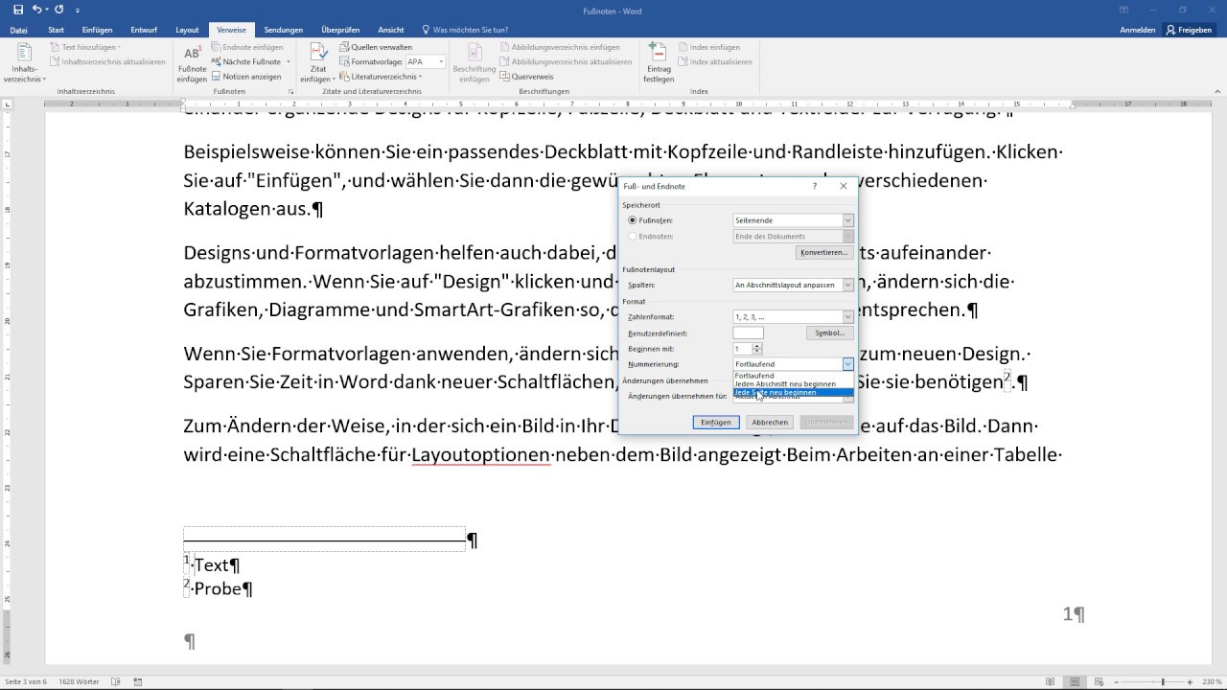Click Index einfügen
Image resolution: width=1227 pixels, height=690 pixels.
coord(708,47)
